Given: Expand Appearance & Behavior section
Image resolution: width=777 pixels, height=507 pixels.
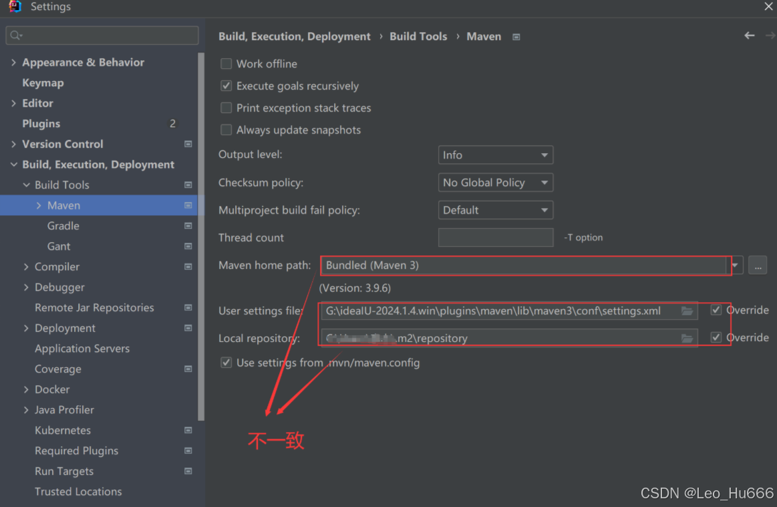Looking at the screenshot, I should pyautogui.click(x=13, y=62).
